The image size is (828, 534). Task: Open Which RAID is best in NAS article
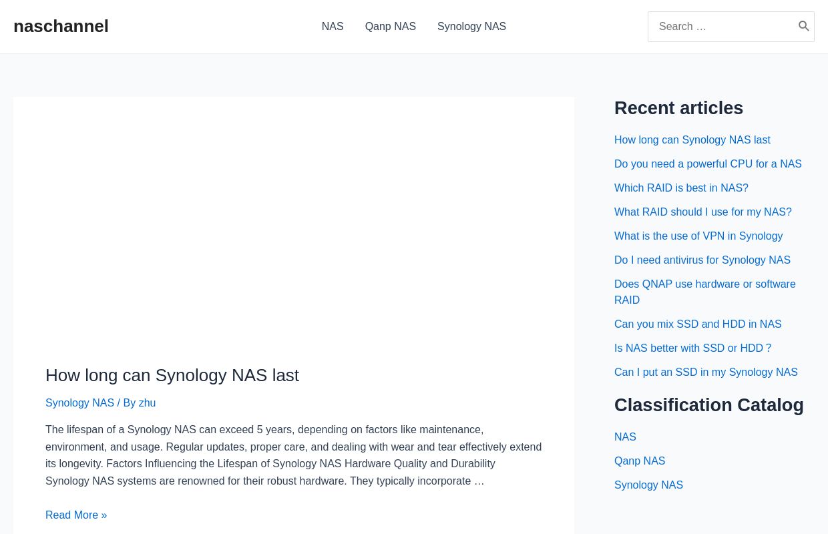(x=681, y=188)
